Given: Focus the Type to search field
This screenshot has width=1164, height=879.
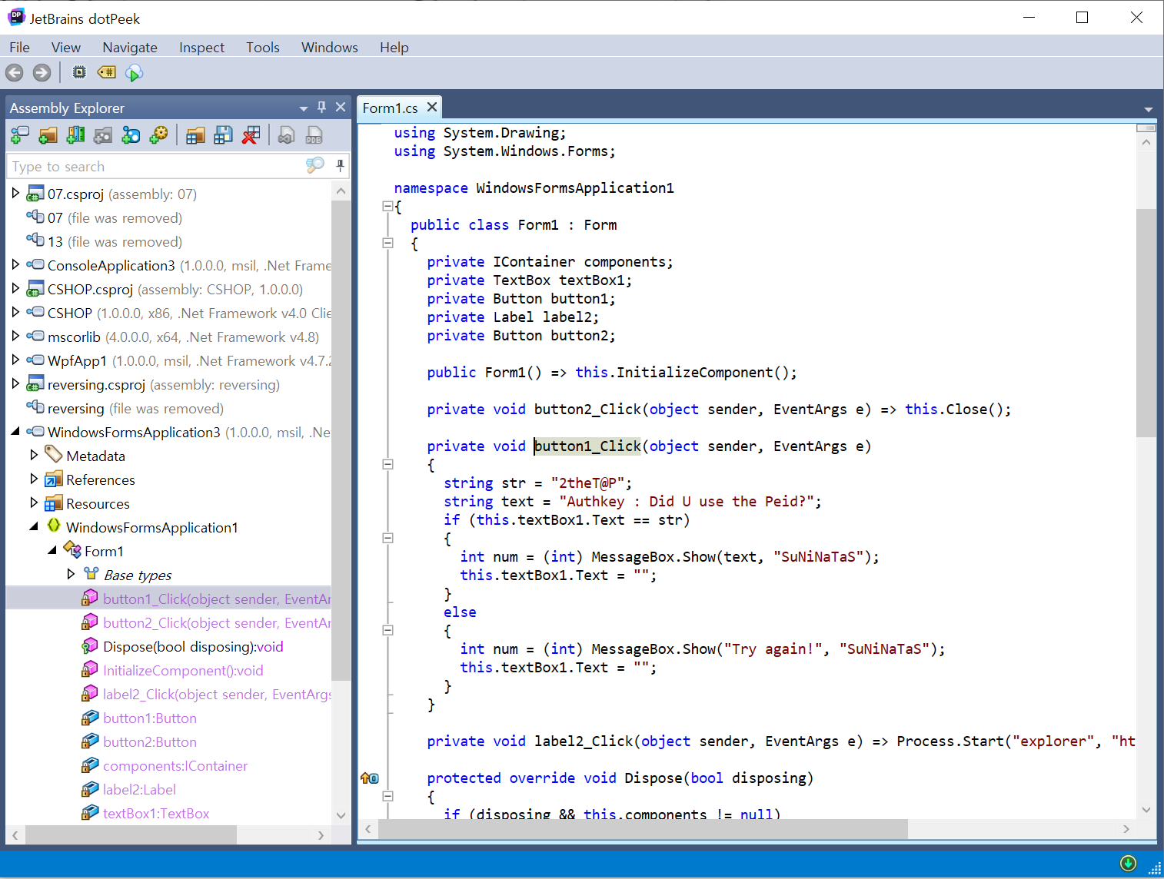Looking at the screenshot, I should [x=156, y=166].
